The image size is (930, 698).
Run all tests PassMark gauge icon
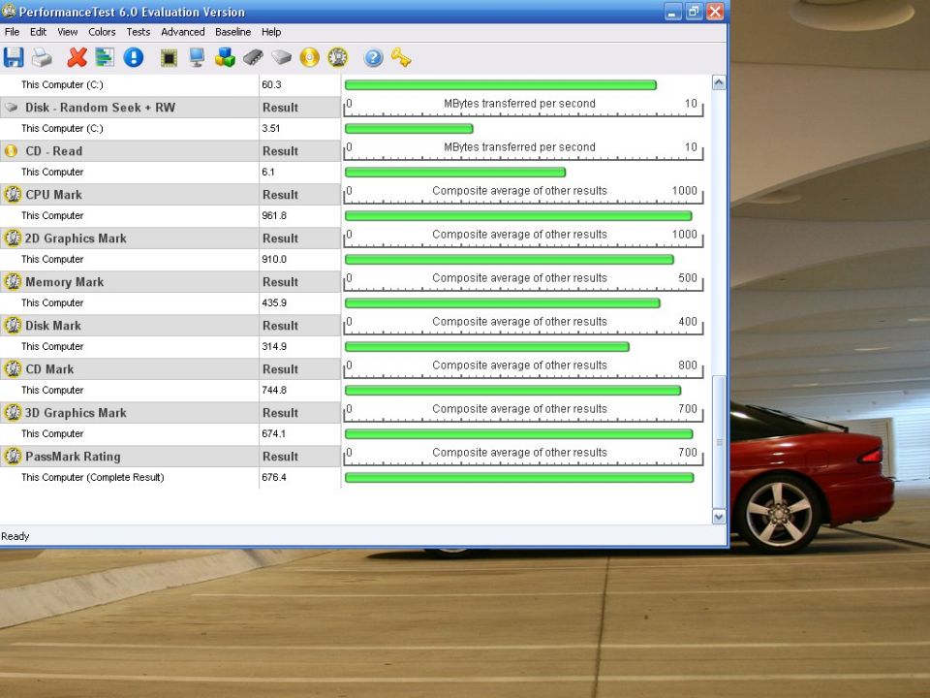click(338, 57)
